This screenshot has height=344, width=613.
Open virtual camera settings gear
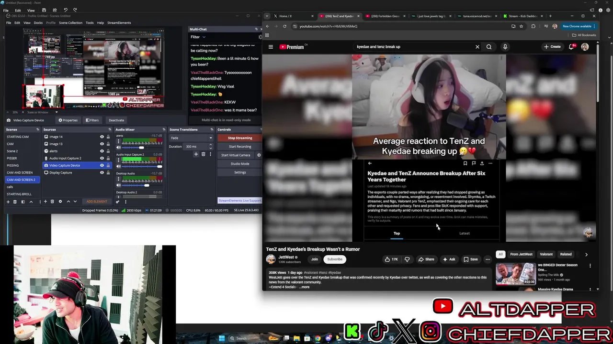point(259,155)
